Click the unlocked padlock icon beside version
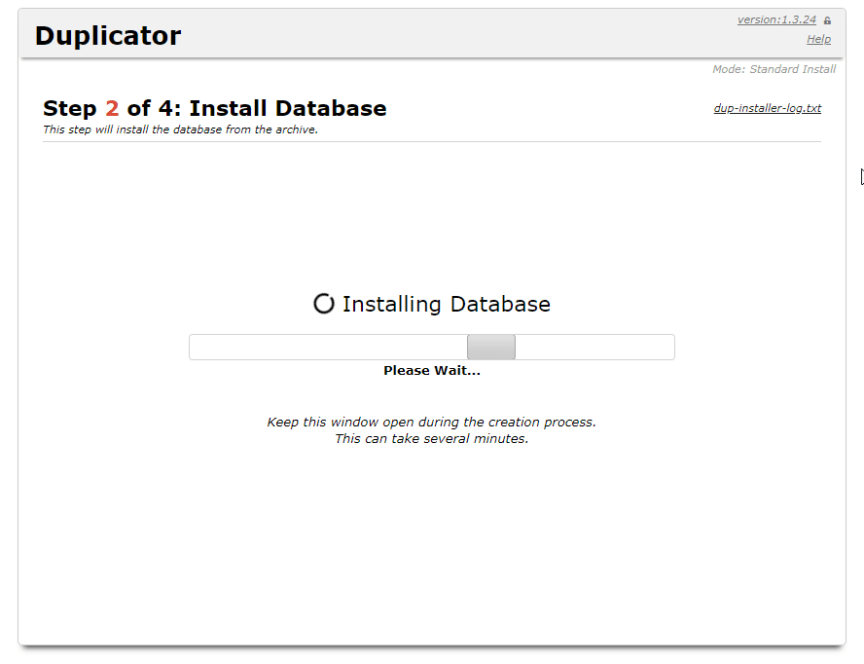The width and height of the screenshot is (864, 664). 827,20
